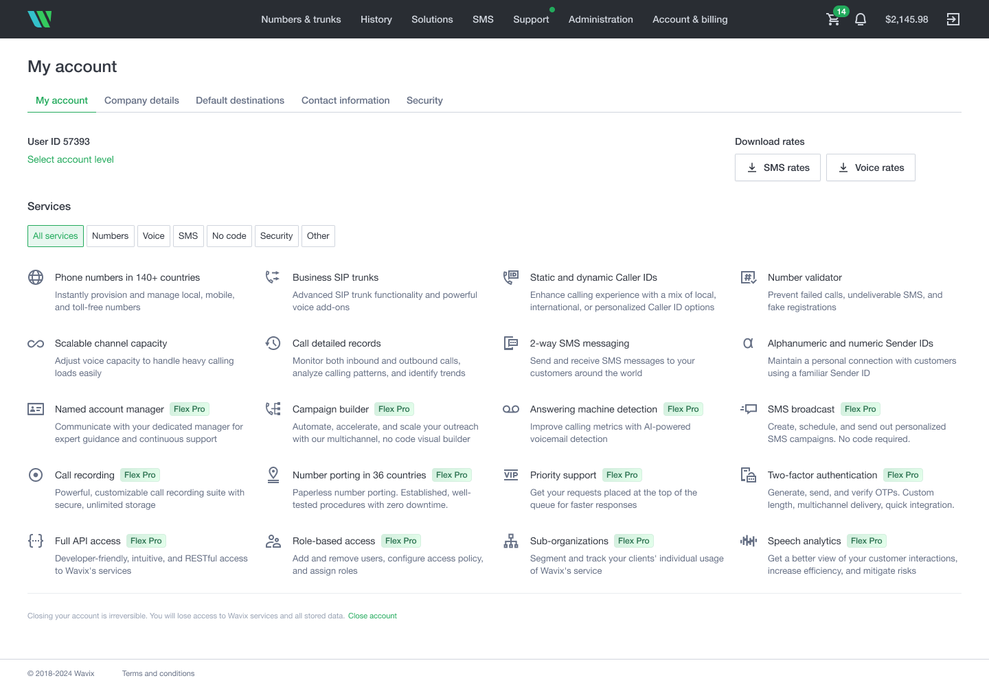989x687 pixels.
Task: Click Select account level link
Action: [71, 159]
